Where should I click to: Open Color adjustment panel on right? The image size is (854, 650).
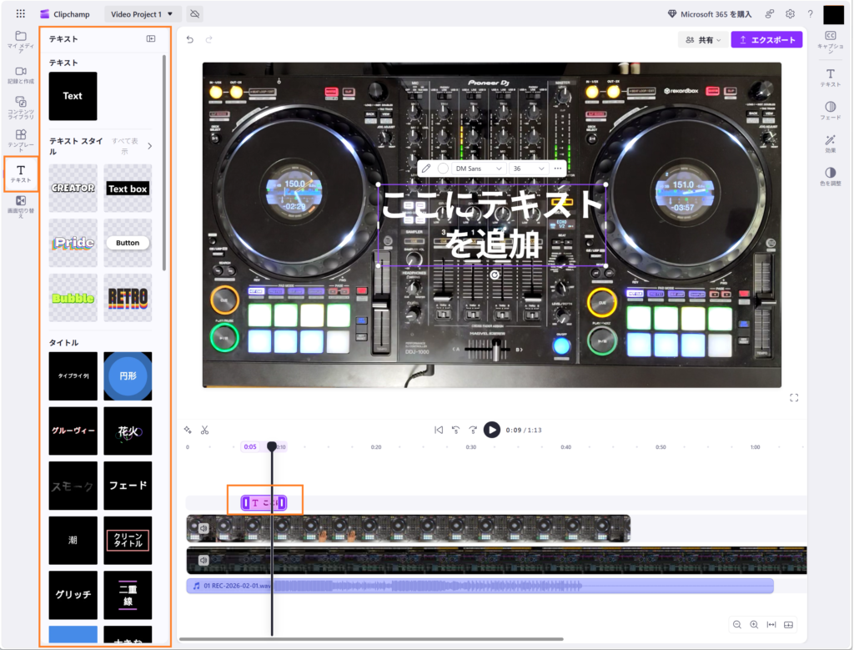pyautogui.click(x=830, y=176)
